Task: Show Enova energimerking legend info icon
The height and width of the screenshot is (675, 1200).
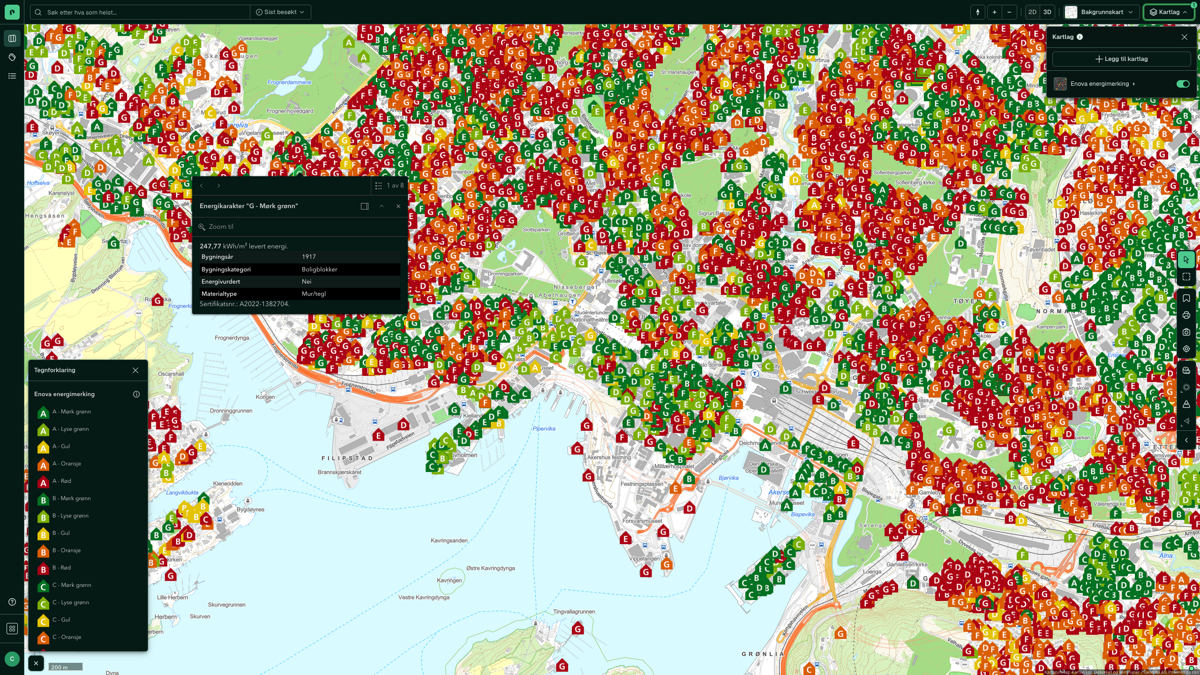Action: point(136,394)
